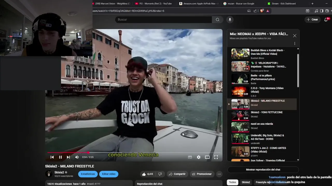Click playlist scrollbar up arrow
Image resolution: width=332 pixels, height=186 pixels.
[x=298, y=49]
